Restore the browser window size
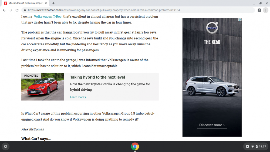Image resolution: width=270 pixels, height=152 pixels. pyautogui.click(x=260, y=3)
